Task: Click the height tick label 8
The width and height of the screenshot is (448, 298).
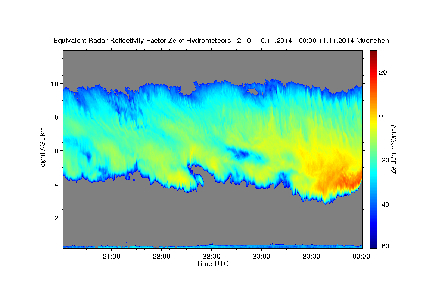Action: point(57,117)
